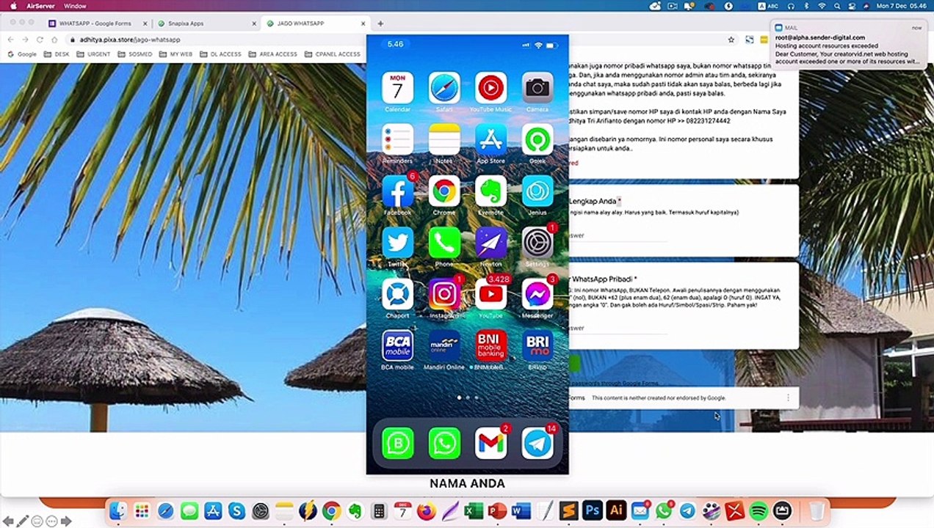Expand the DESK bookmarks folder
The image size is (934, 528).
(57, 54)
